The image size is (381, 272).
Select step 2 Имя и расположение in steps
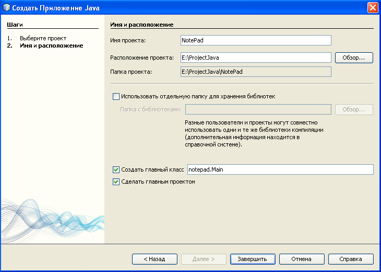point(52,46)
